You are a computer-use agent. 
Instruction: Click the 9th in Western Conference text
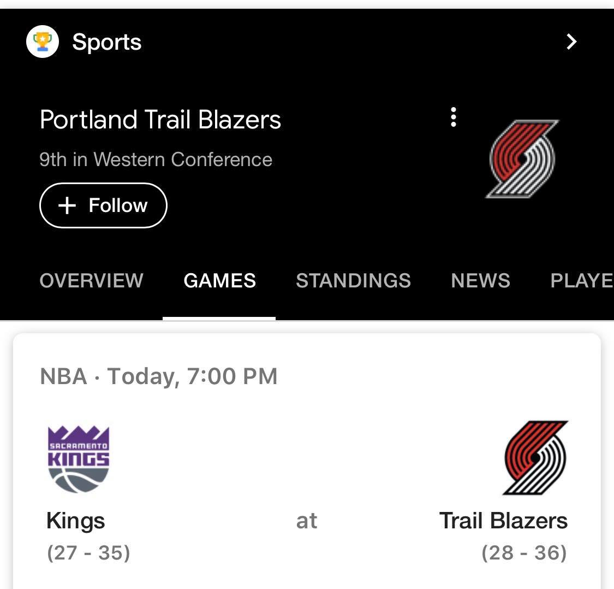156,159
